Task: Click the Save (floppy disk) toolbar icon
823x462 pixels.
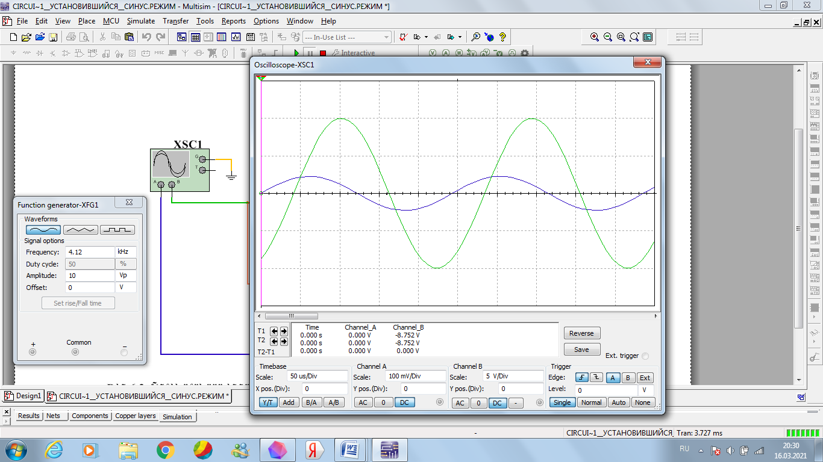Action: 53,37
